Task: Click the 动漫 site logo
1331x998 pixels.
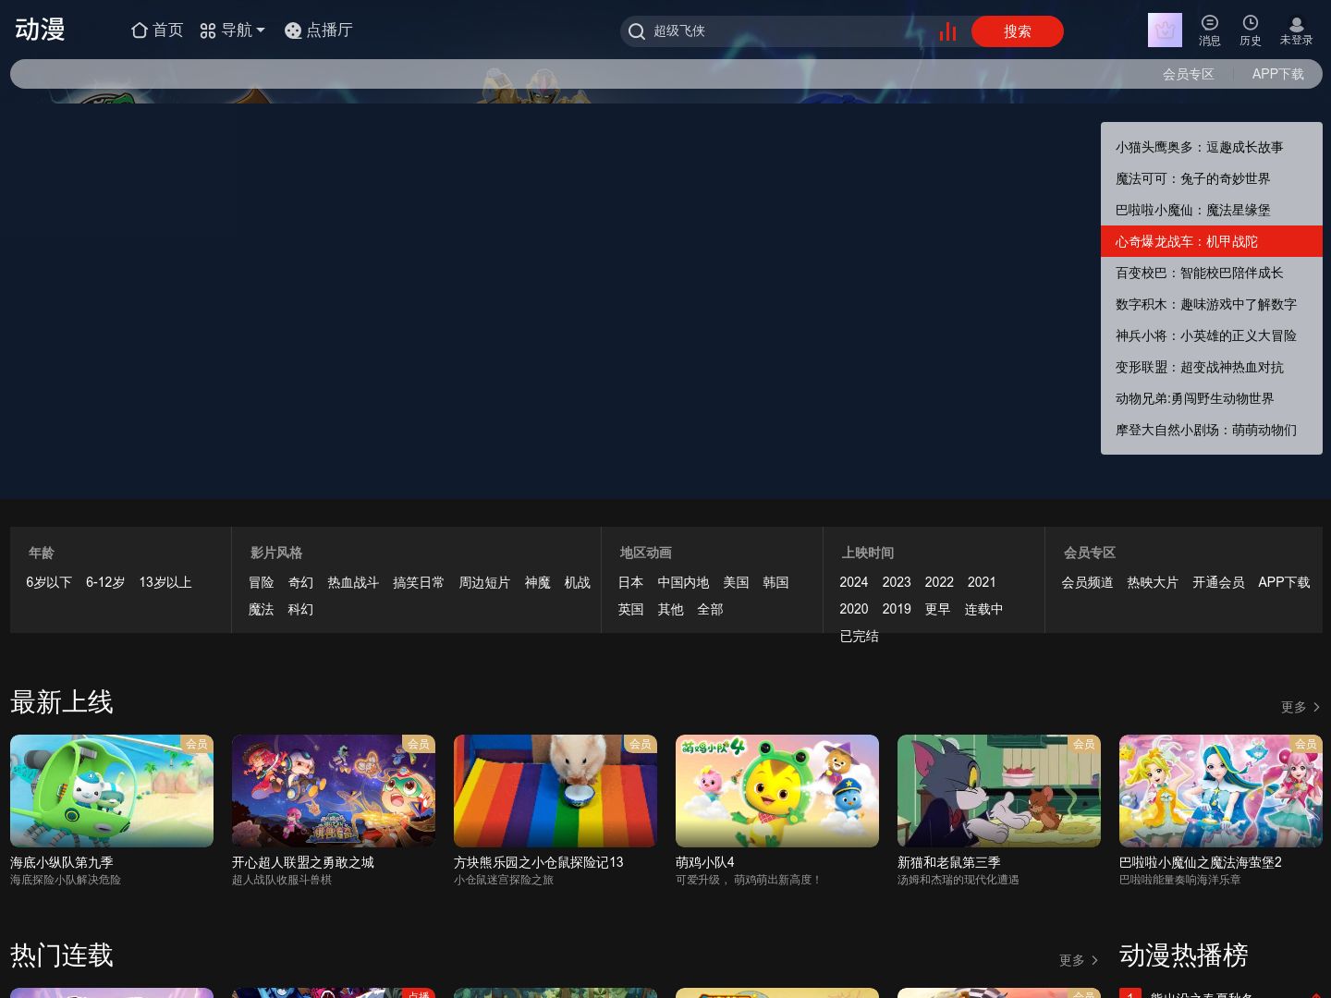Action: pos(40,30)
